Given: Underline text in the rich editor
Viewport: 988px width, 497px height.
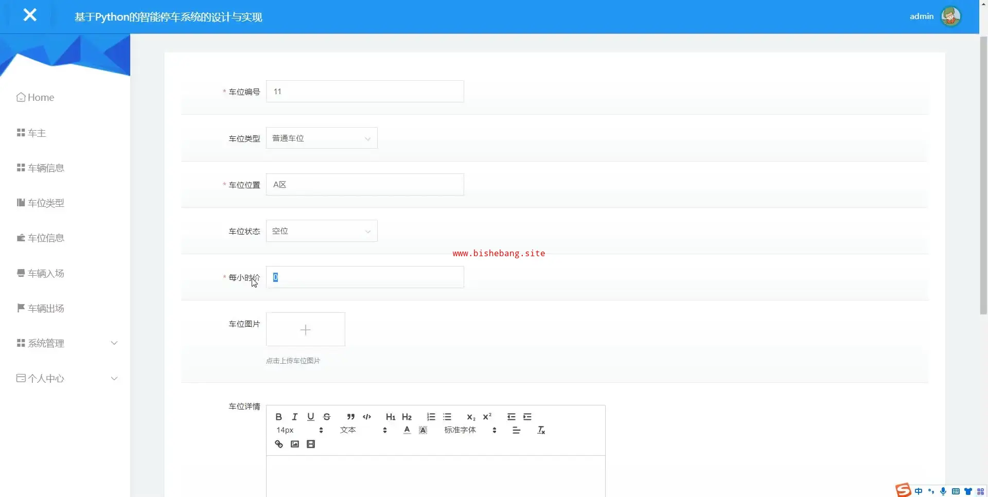Looking at the screenshot, I should [311, 417].
